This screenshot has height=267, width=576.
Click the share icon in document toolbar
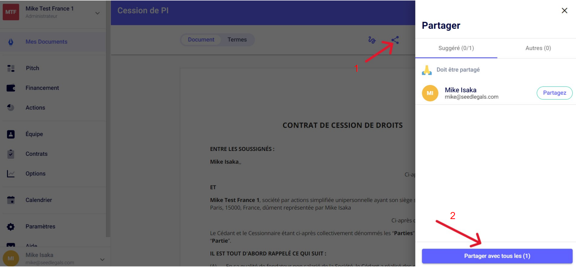(395, 40)
